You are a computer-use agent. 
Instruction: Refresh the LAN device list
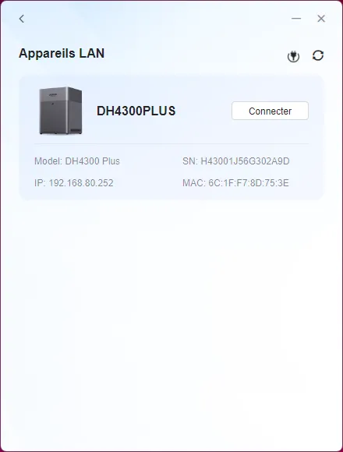tap(318, 55)
